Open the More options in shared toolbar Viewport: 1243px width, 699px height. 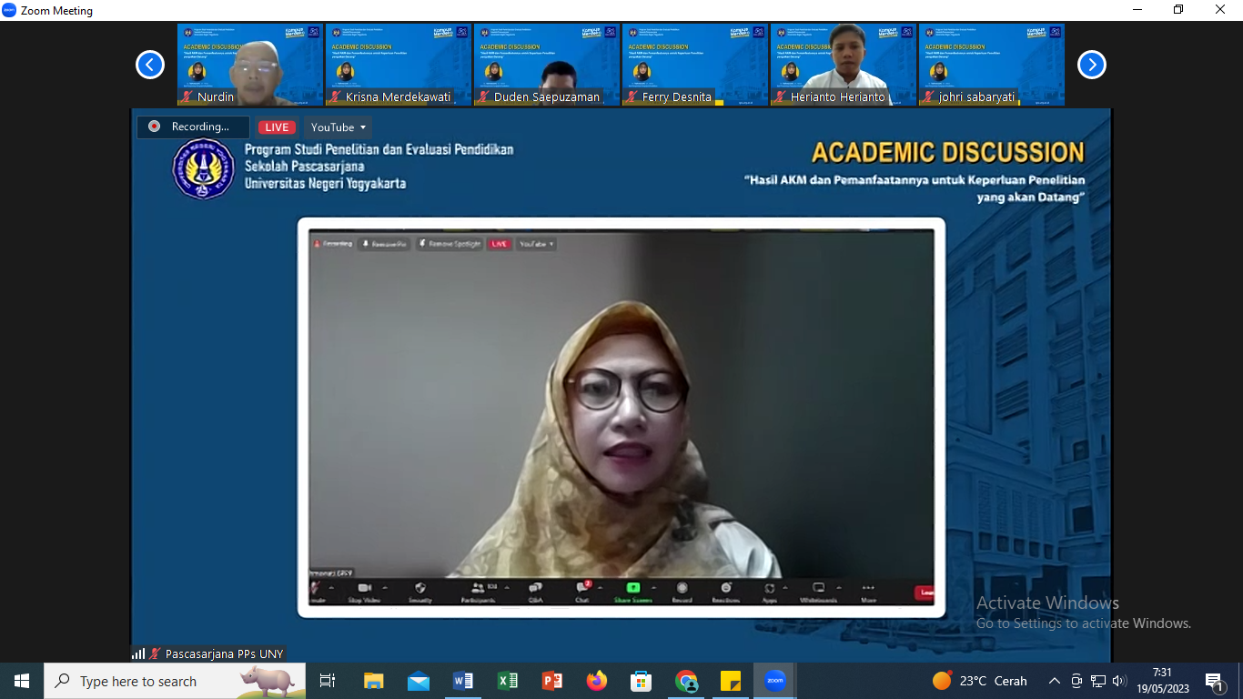click(867, 591)
